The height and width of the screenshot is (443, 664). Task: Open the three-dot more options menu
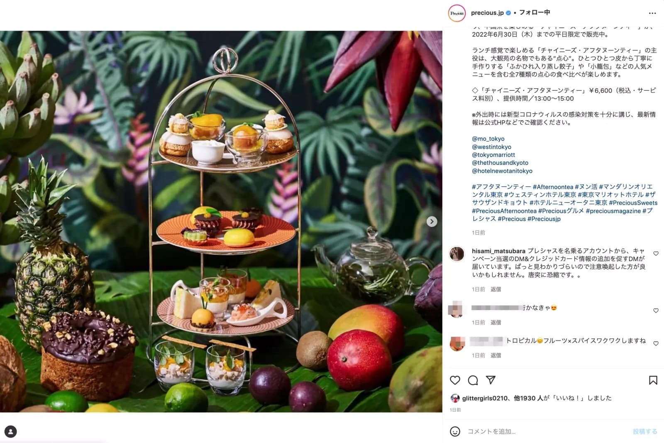coord(652,13)
